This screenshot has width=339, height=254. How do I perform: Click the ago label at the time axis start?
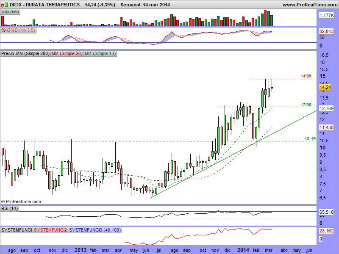(x=12, y=251)
